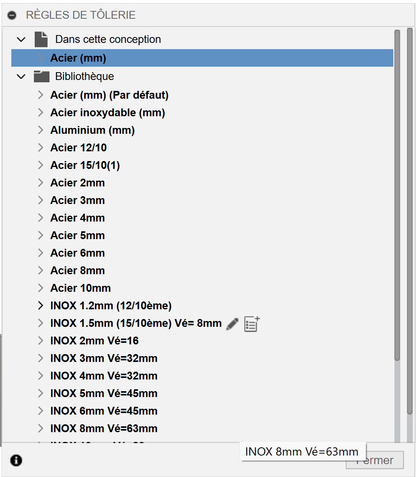The image size is (419, 477).
Task: Expand the Acier inoxydable (mm) rule
Action: (41, 113)
